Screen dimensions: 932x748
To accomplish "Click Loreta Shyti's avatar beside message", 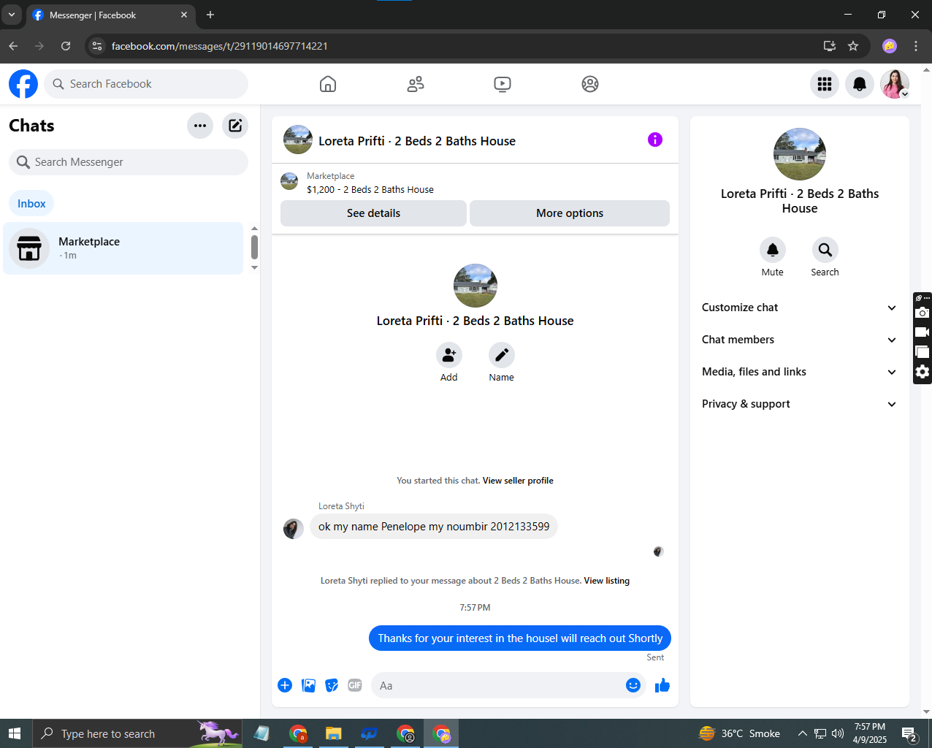I will click(x=294, y=529).
